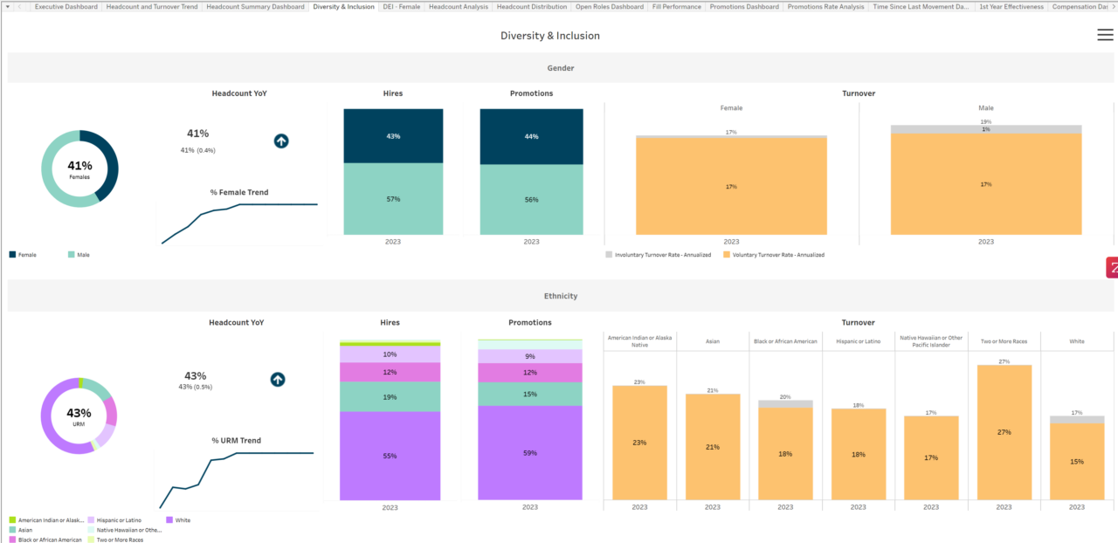The height and width of the screenshot is (543, 1118).
Task: Open Headcount and Turnover Trend tab
Action: (x=152, y=6)
